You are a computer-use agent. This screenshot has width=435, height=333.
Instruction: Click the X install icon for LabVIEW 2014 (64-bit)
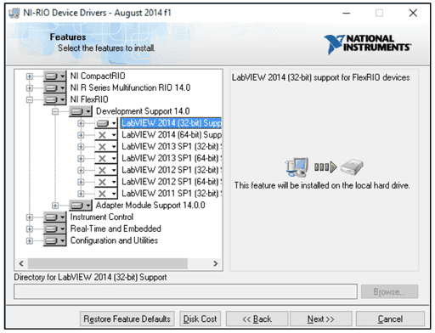click(103, 135)
